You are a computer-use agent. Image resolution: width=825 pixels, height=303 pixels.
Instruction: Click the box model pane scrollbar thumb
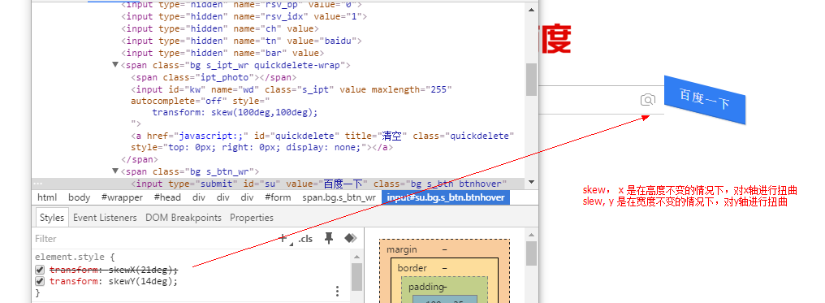[531, 253]
